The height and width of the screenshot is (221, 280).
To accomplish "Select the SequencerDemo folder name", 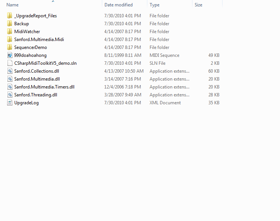I will [30, 47].
